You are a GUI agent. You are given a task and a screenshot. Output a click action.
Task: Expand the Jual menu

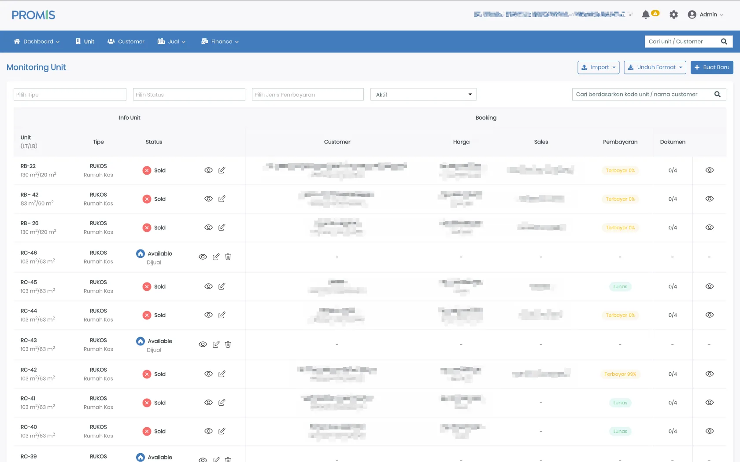[x=171, y=41]
